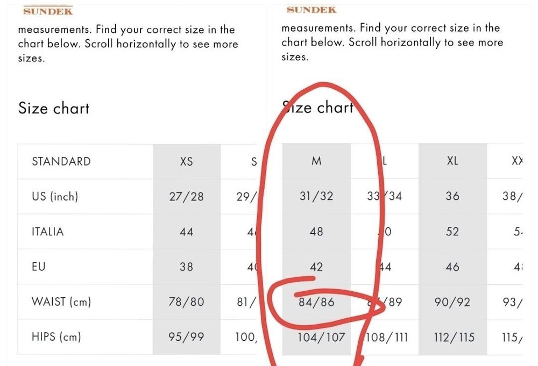Click the 84/86 waist value for M
This screenshot has width=538, height=366.
[x=316, y=302]
